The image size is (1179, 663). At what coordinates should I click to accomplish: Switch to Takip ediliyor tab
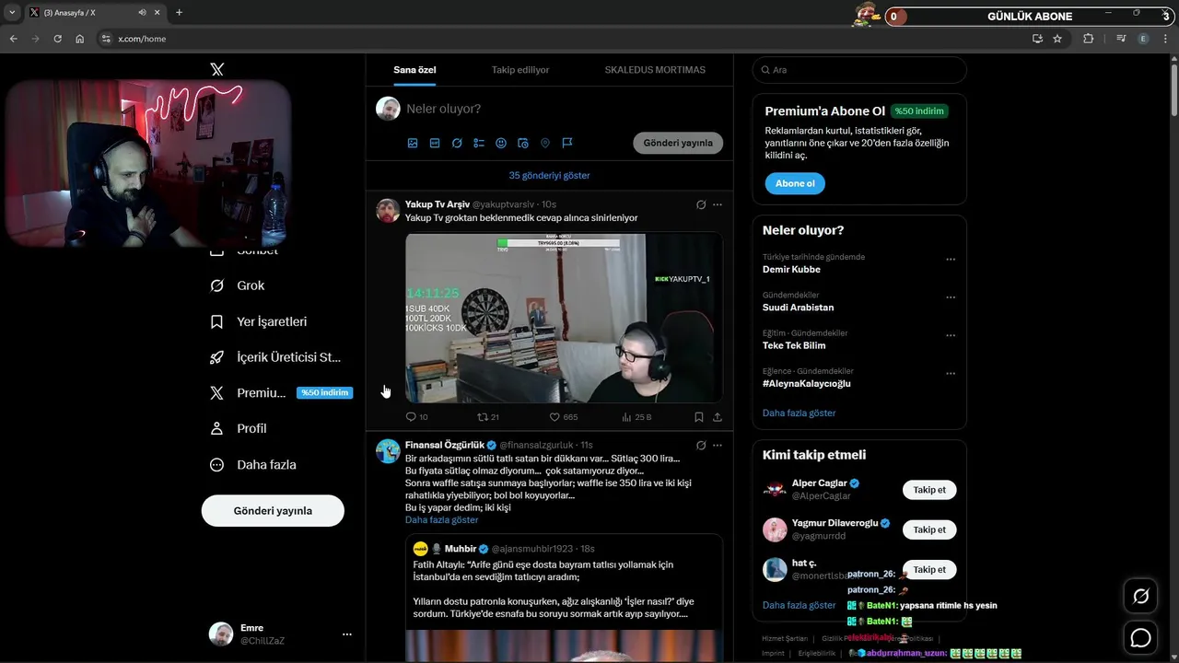pyautogui.click(x=520, y=70)
